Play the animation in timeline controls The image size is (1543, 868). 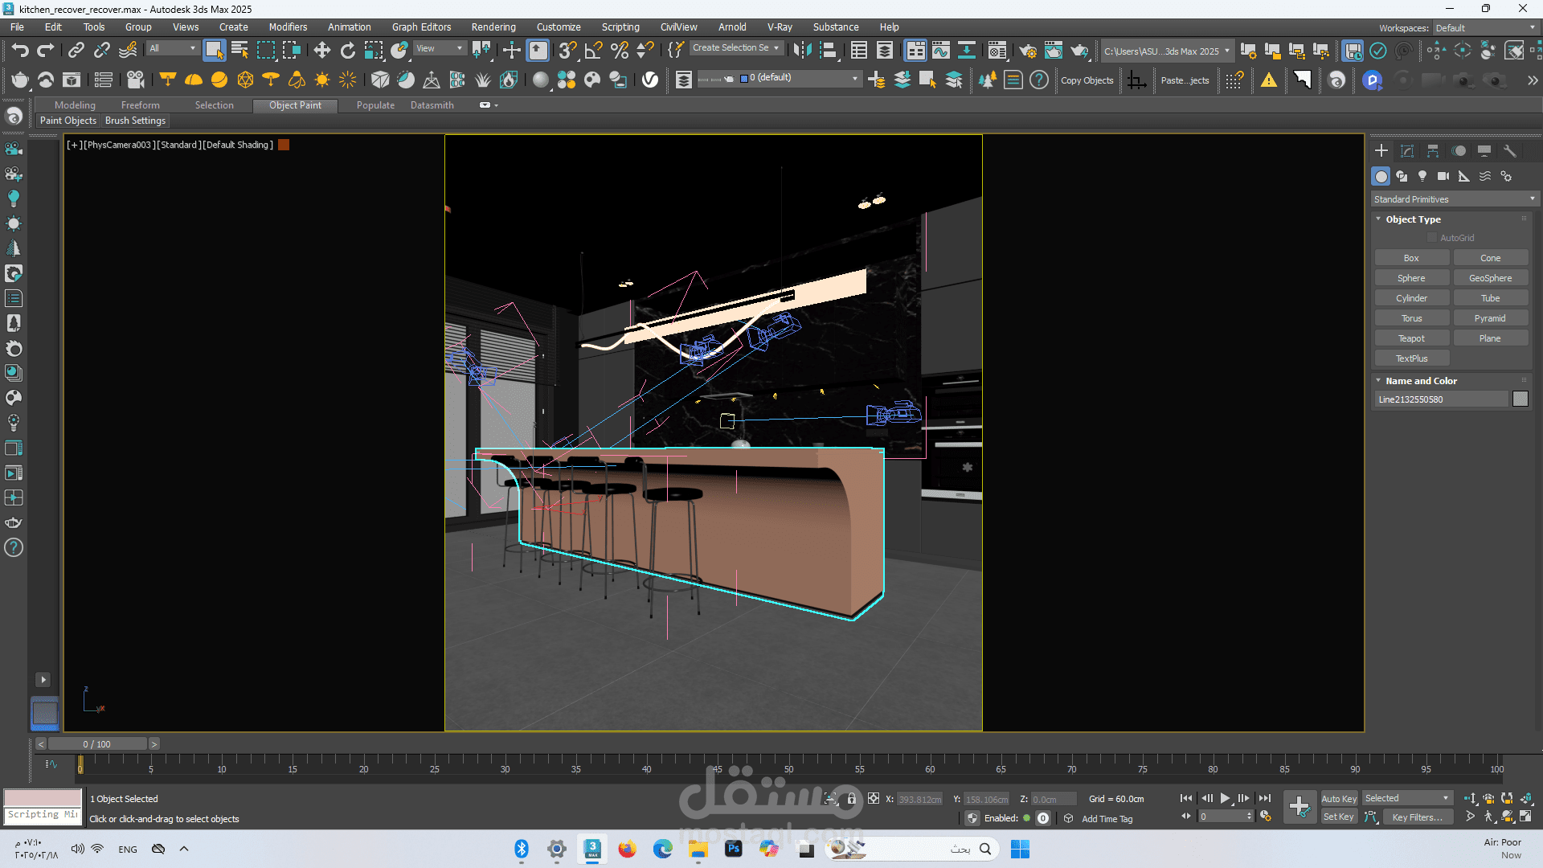point(1226,798)
